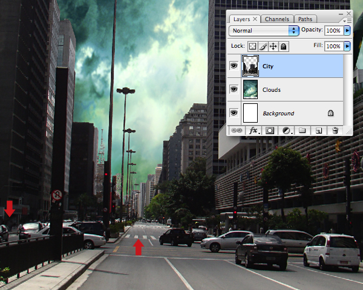Hide the City layer
Screen dimensions: 363x290
pyautogui.click(x=234, y=66)
